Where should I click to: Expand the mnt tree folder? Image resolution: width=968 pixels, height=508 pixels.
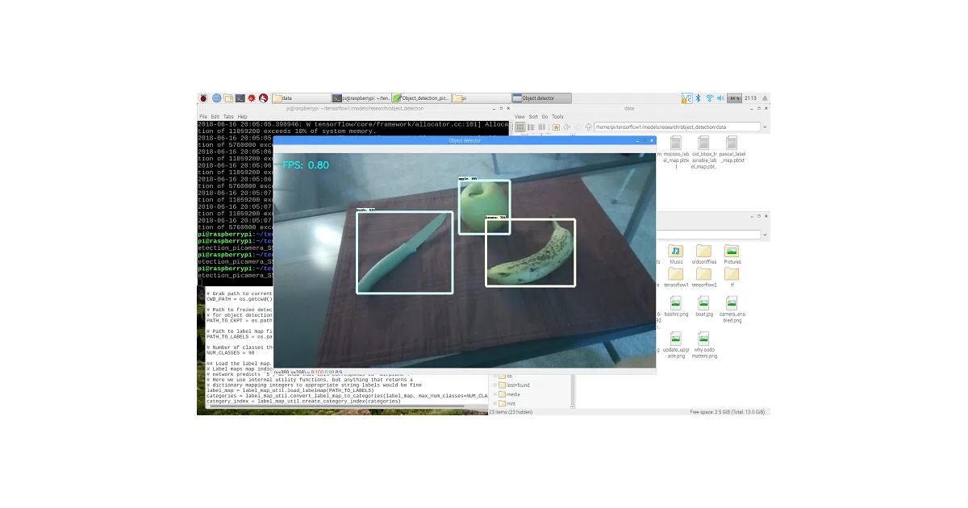pyautogui.click(x=494, y=404)
